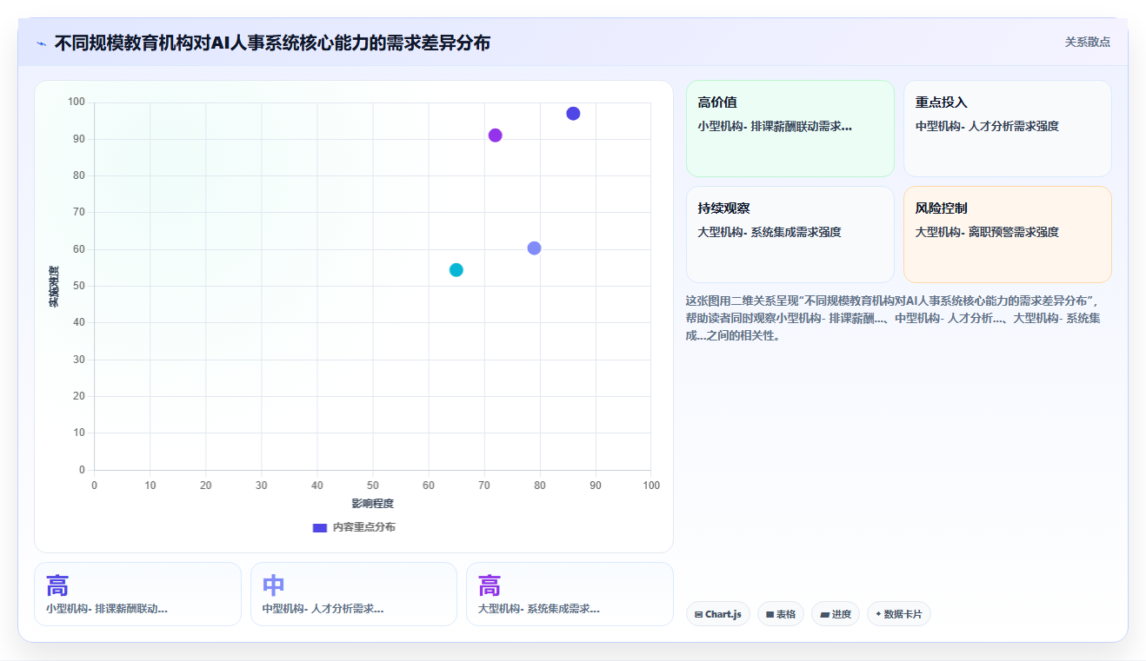Screen dimensions: 1146x661
Task: Click the text 中型机构- 人才分析需求强度 in 重点投入
Action: click(x=987, y=126)
